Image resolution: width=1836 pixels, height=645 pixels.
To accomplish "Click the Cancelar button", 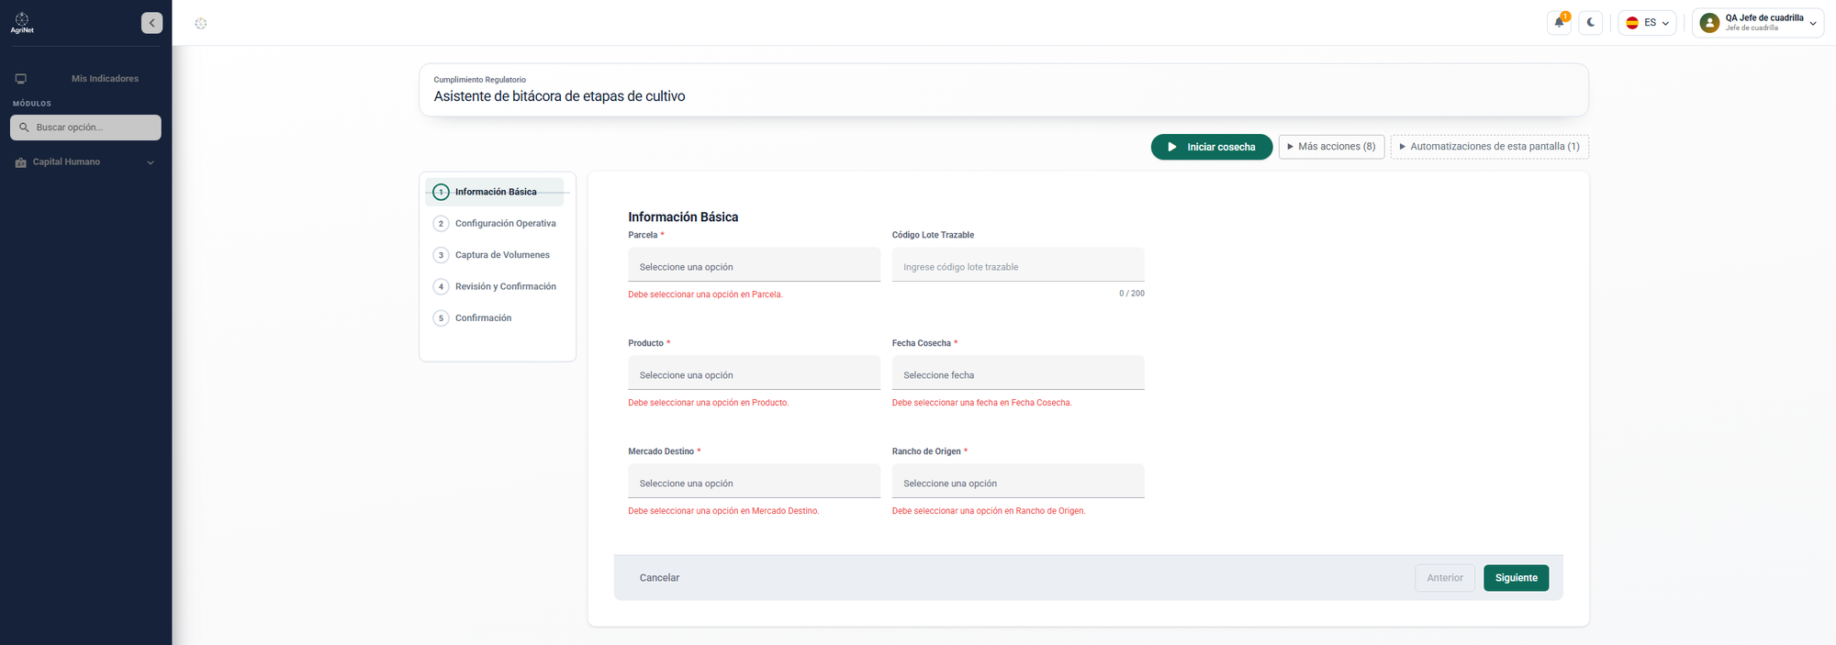I will pos(659,578).
